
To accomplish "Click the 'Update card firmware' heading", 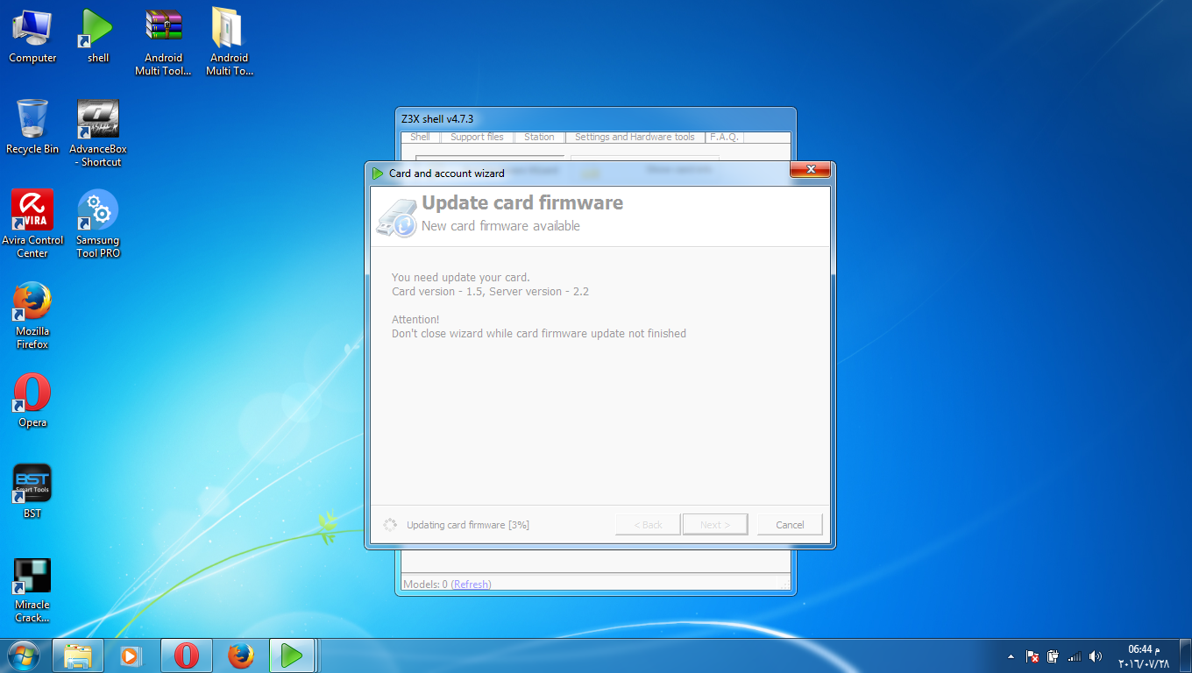I will (522, 203).
